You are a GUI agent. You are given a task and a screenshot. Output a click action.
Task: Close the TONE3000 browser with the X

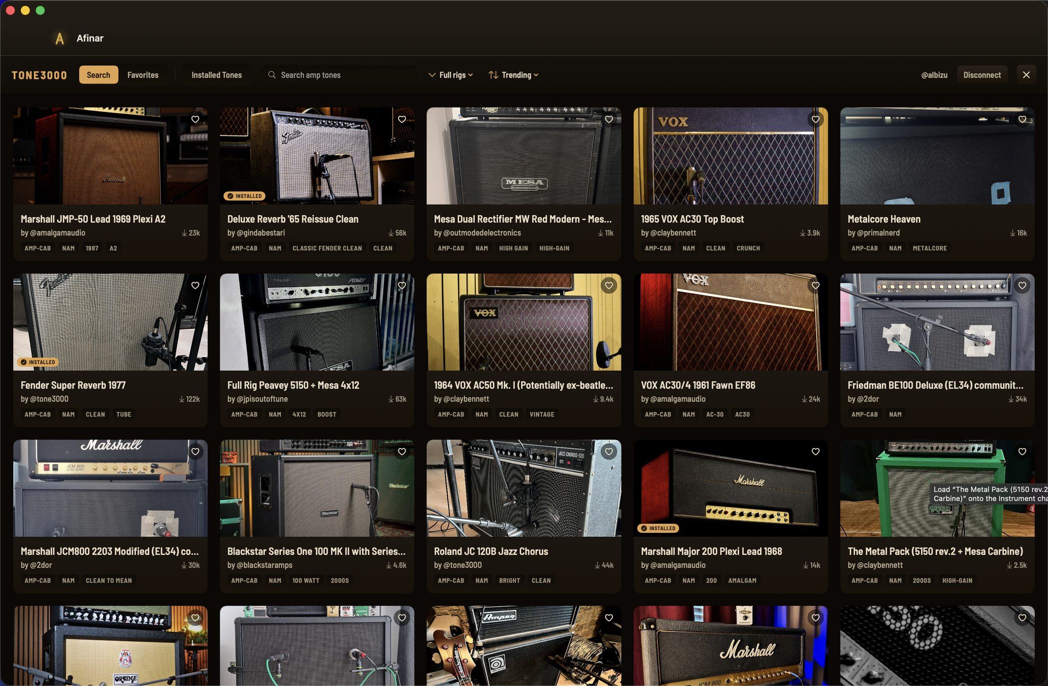tap(1026, 74)
